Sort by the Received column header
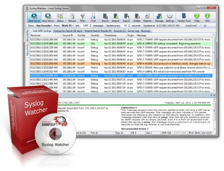The height and width of the screenshot is (171, 224). click(46, 35)
